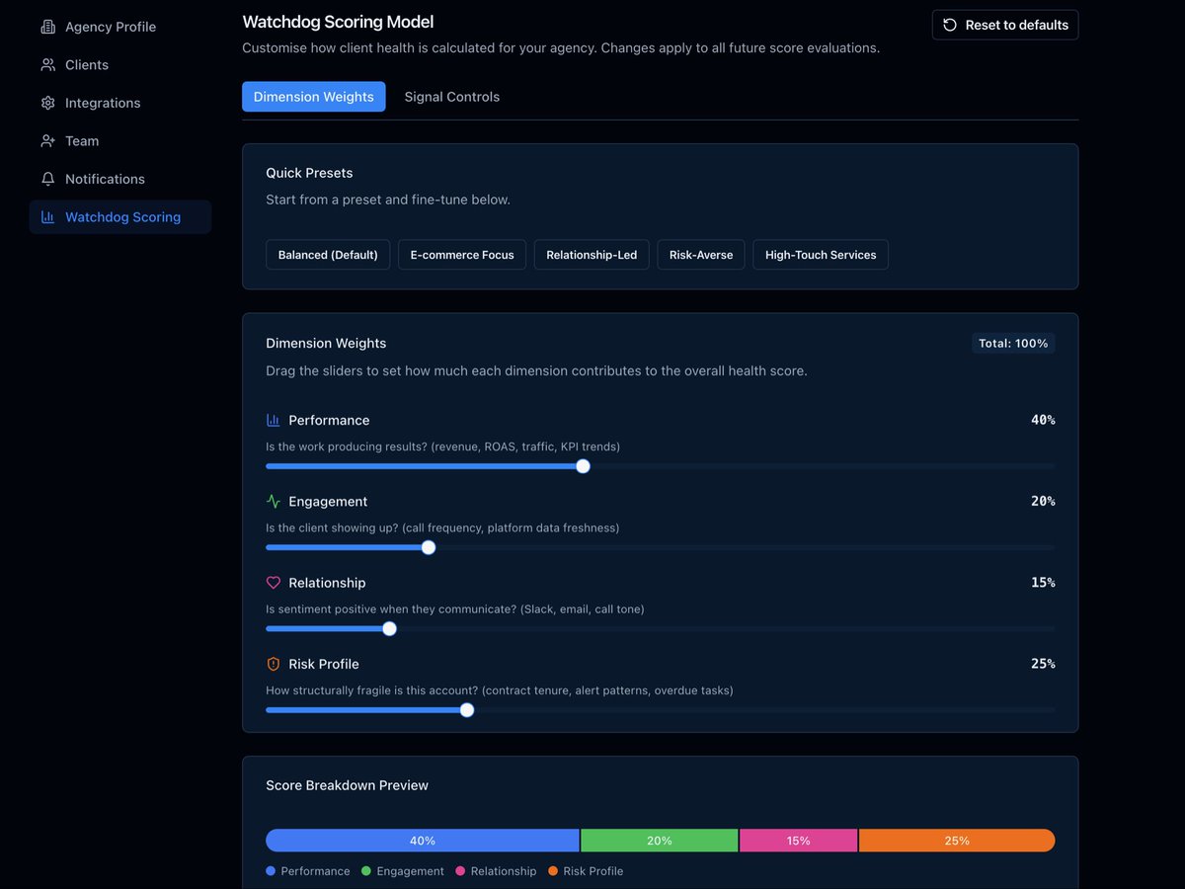Screen dimensions: 1185x889
Task: Open Notifications in the sidebar
Action: 120,179
